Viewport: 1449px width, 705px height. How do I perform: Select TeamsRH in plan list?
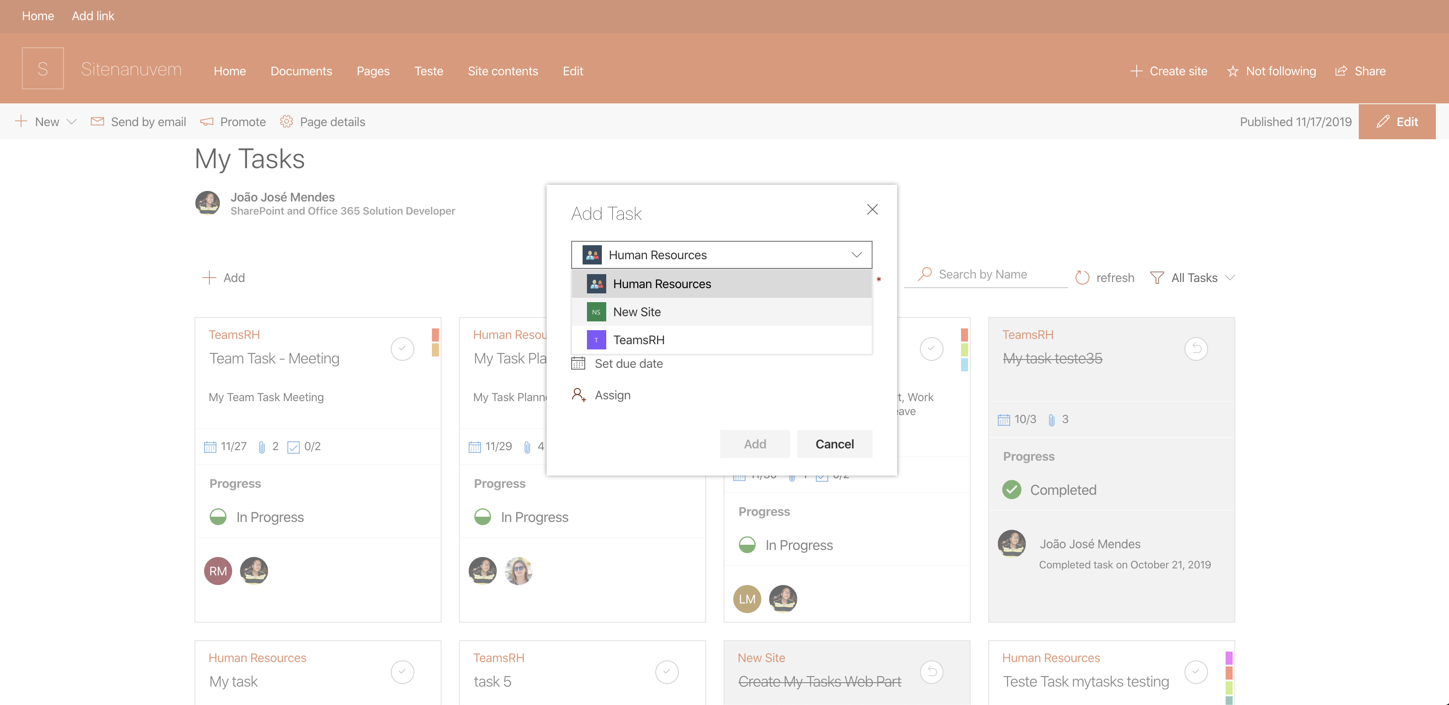(722, 340)
